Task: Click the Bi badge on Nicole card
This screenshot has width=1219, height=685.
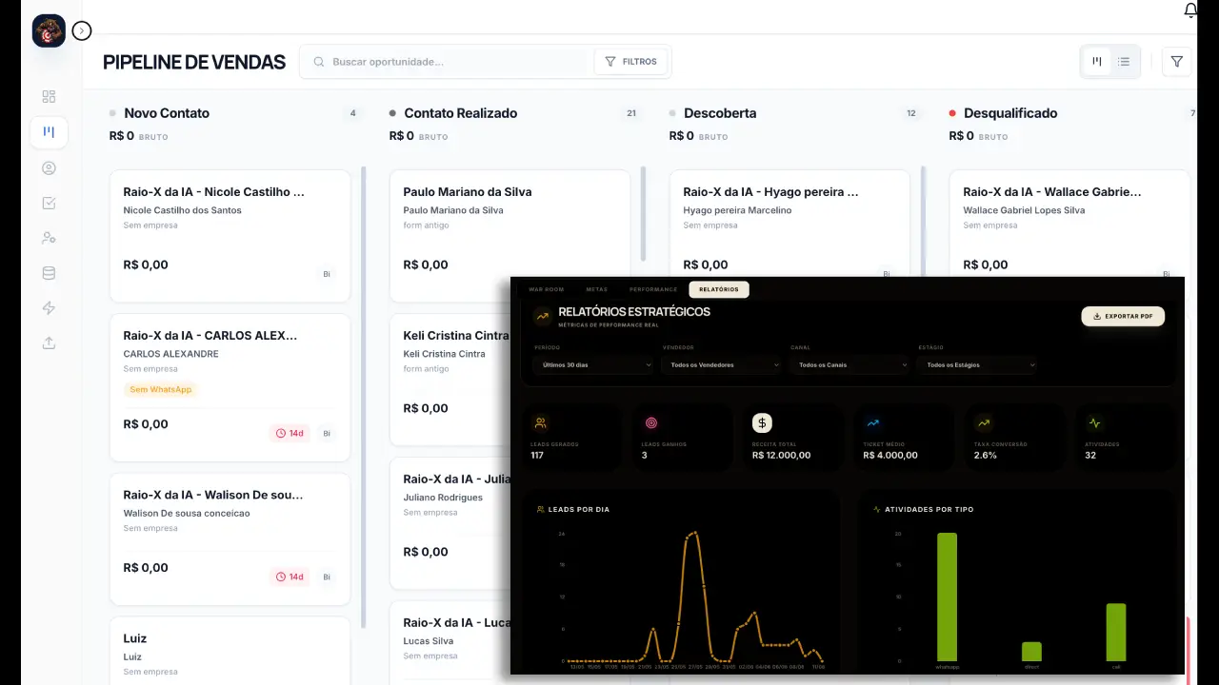Action: click(x=327, y=274)
